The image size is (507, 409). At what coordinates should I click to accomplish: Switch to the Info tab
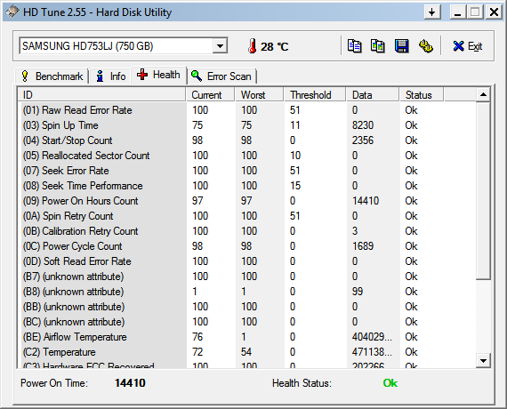[x=110, y=76]
